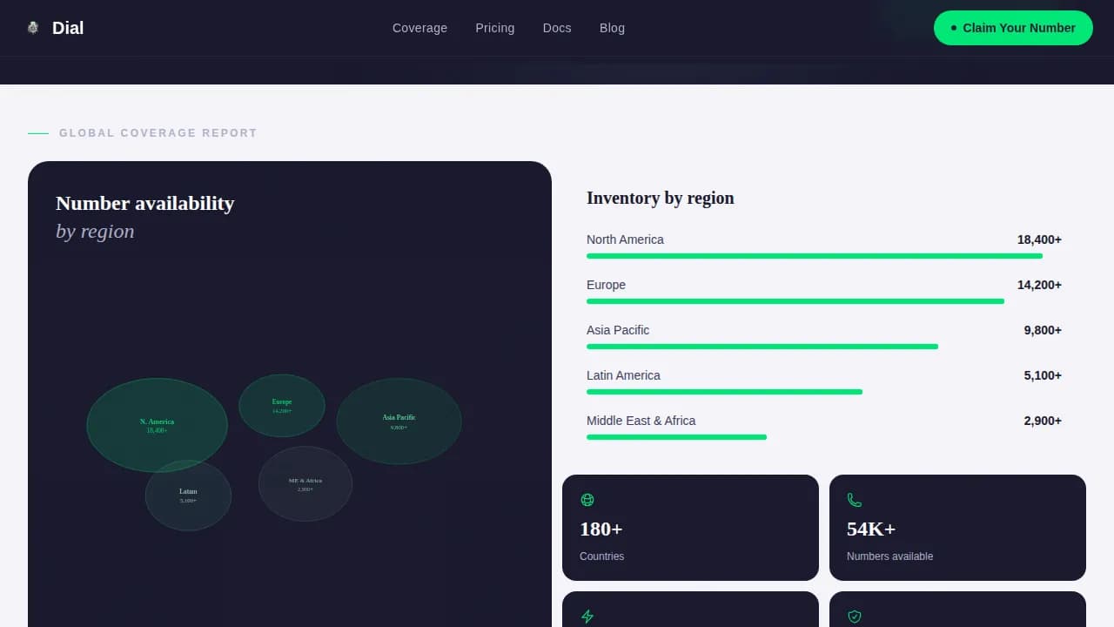The width and height of the screenshot is (1114, 627).
Task: Click the phone icon on Numbers available card
Action: click(855, 500)
